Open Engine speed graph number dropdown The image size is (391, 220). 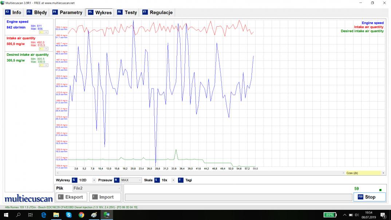click(x=46, y=32)
